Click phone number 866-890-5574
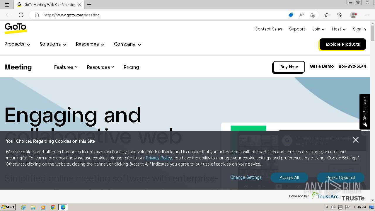 click(352, 67)
